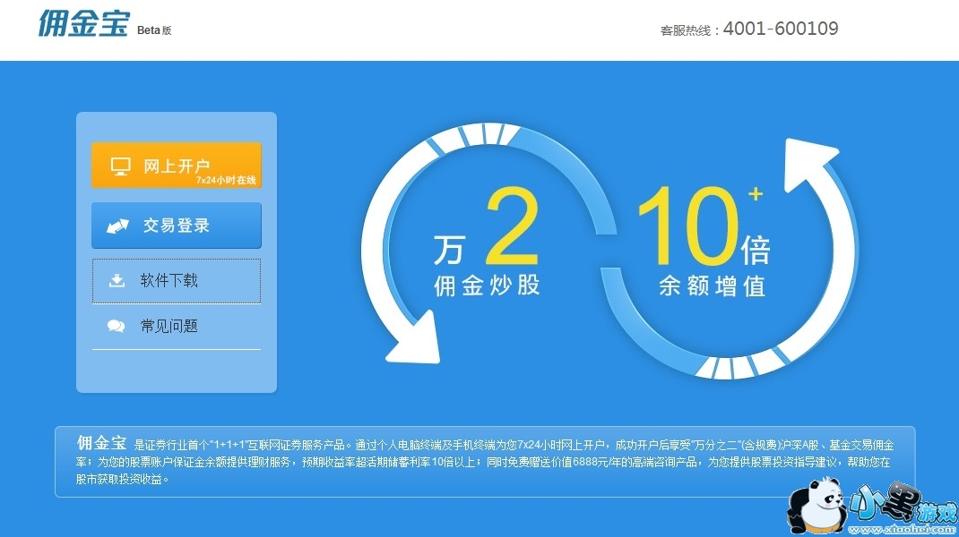Open 交易登录 trading login button
Screen dimensions: 959x537
(177, 226)
